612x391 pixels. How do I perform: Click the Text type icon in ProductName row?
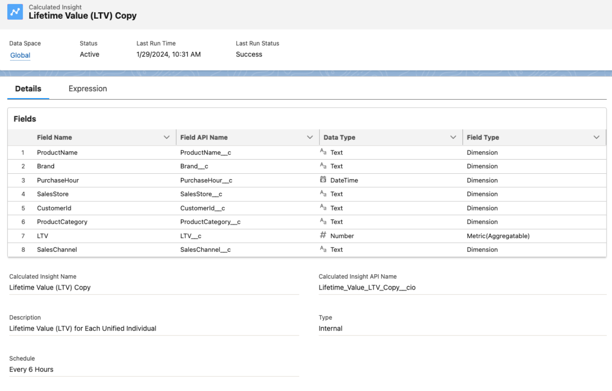pyautogui.click(x=323, y=152)
